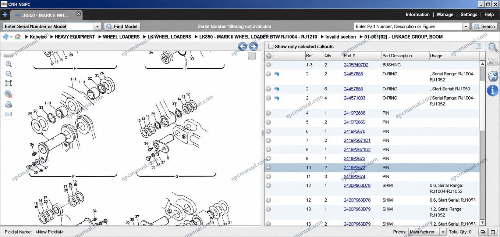The width and height of the screenshot is (500, 237).
Task: Expand the serial number dropdown arrow
Action: pos(97,26)
